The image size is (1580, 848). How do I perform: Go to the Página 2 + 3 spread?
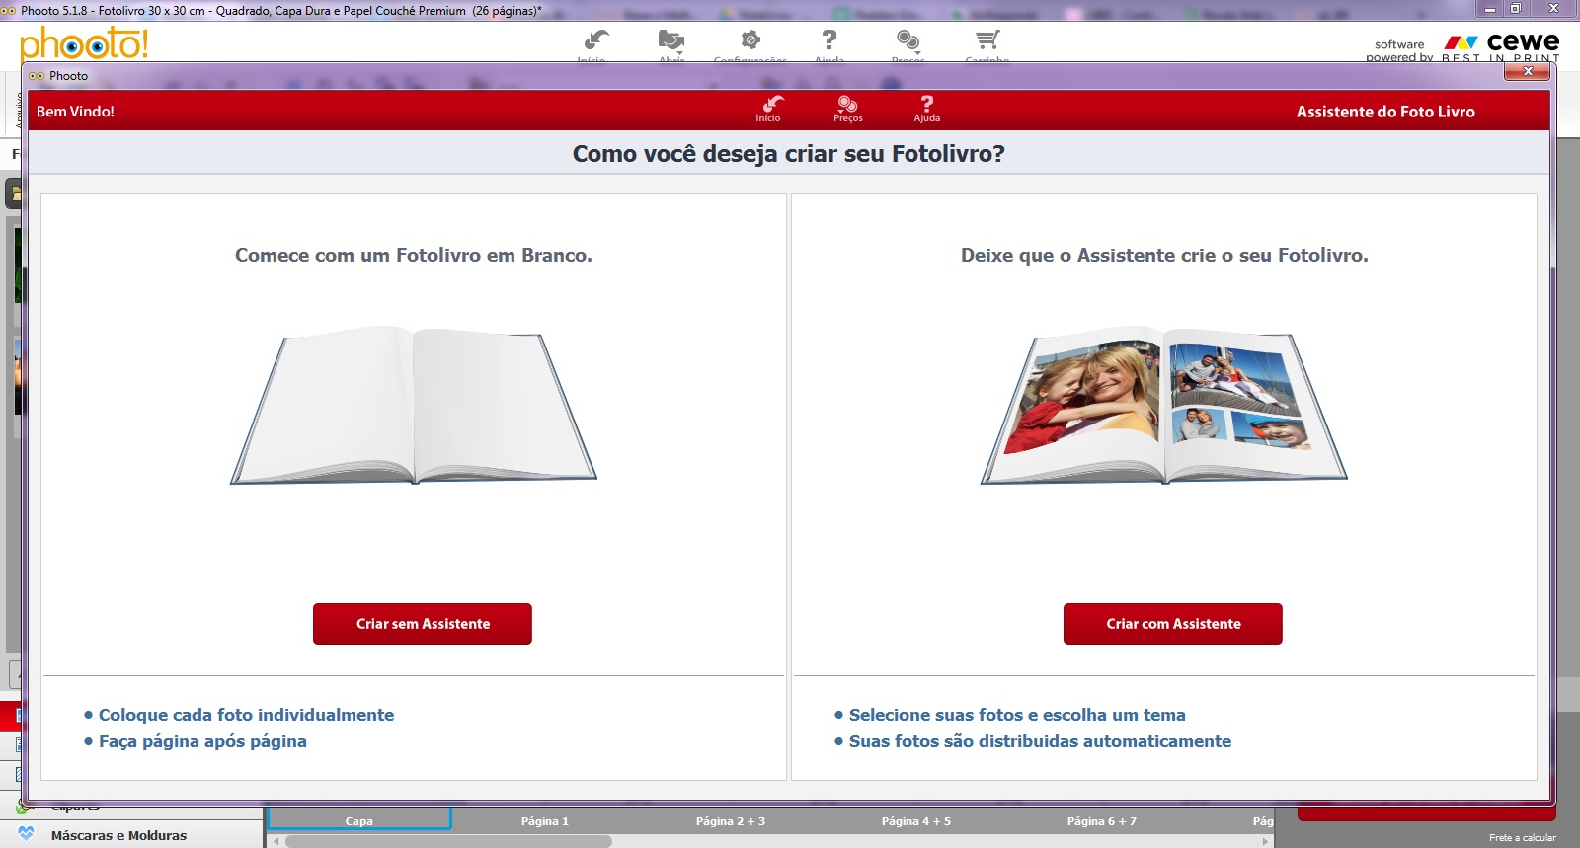(731, 820)
